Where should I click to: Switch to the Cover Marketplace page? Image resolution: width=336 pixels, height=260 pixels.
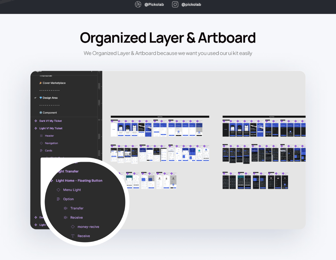54,83
